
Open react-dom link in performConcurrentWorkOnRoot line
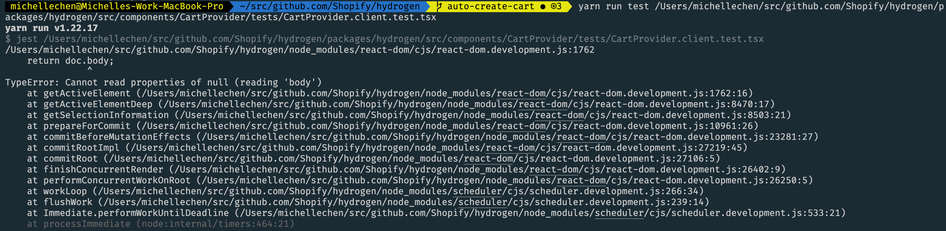[x=581, y=180]
